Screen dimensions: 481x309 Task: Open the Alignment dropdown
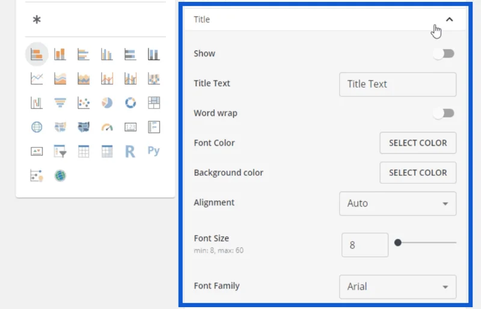tap(397, 203)
